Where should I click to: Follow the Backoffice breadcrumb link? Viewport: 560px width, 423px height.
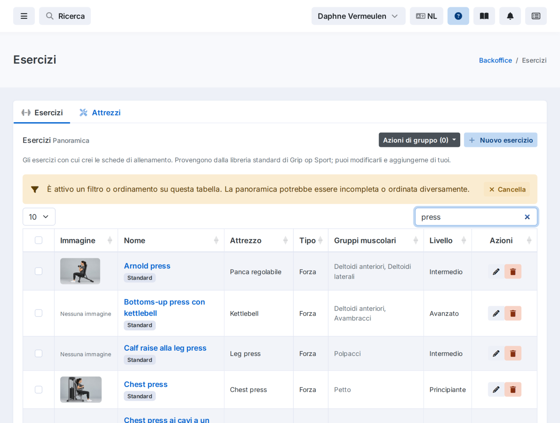[495, 60]
